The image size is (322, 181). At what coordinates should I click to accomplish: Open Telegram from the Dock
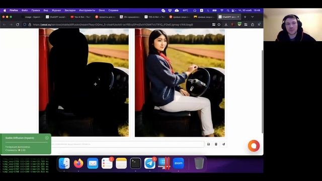[x=150, y=163]
